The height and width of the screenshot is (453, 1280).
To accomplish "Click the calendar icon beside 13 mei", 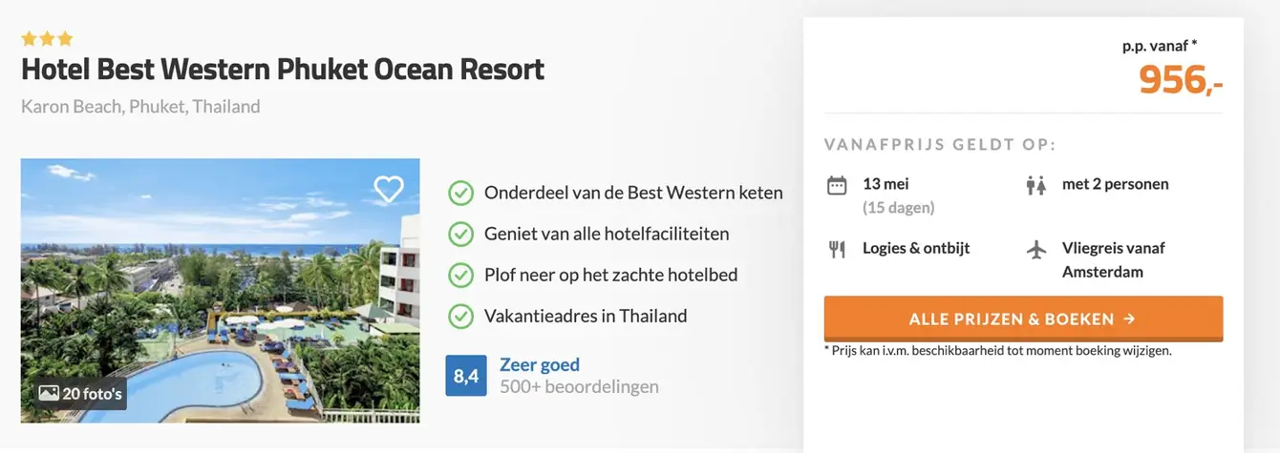I will (837, 185).
